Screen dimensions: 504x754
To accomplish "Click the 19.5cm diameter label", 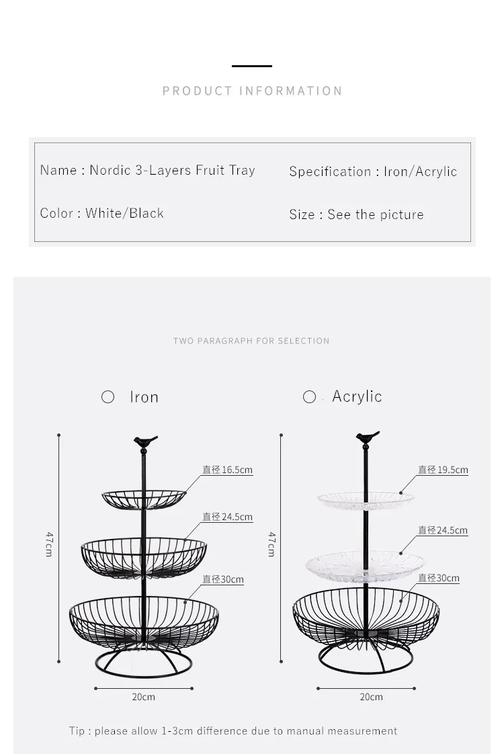I will (443, 470).
